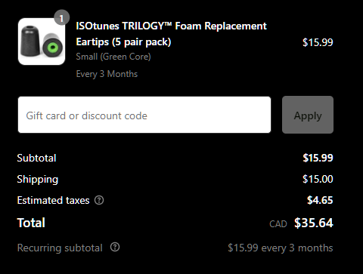
Task: Click the $15.99 every 3 months text
Action: tap(281, 248)
